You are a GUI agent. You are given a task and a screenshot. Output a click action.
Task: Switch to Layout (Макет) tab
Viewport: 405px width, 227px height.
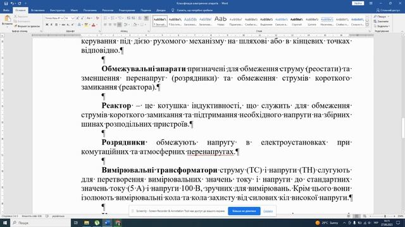pos(74,10)
